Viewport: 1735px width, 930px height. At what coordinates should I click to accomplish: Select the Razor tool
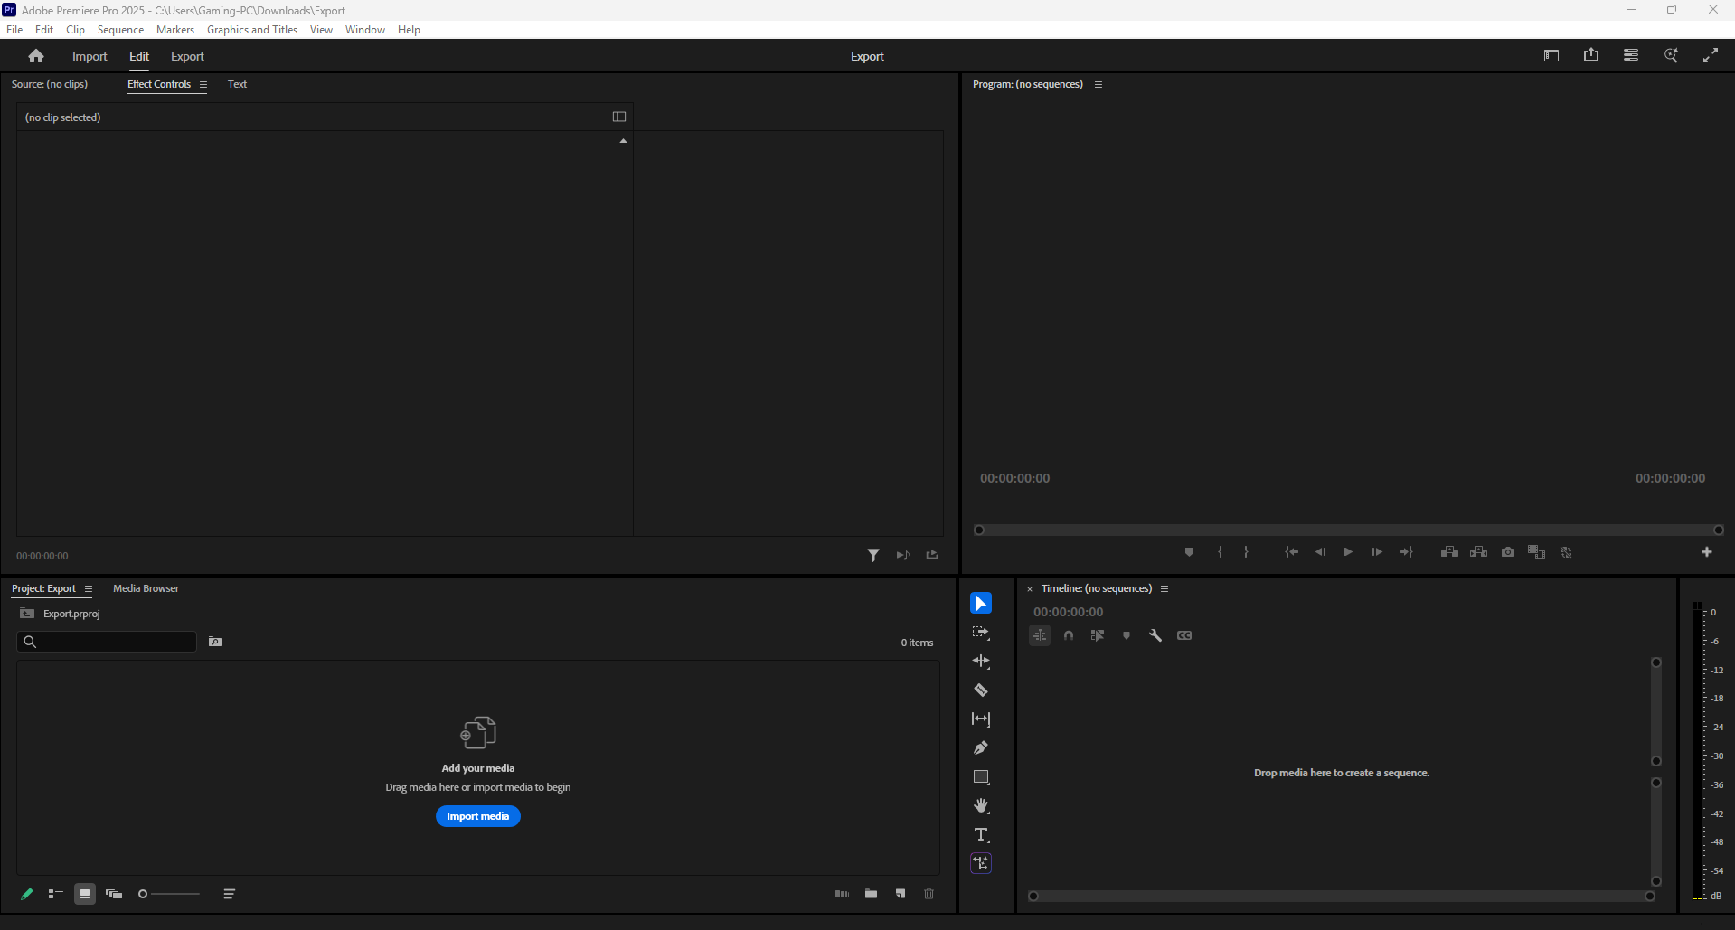tap(981, 690)
